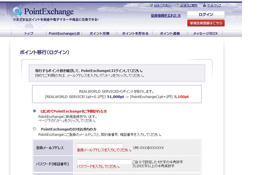Open the 初めての方へ link

pyautogui.click(x=162, y=6)
